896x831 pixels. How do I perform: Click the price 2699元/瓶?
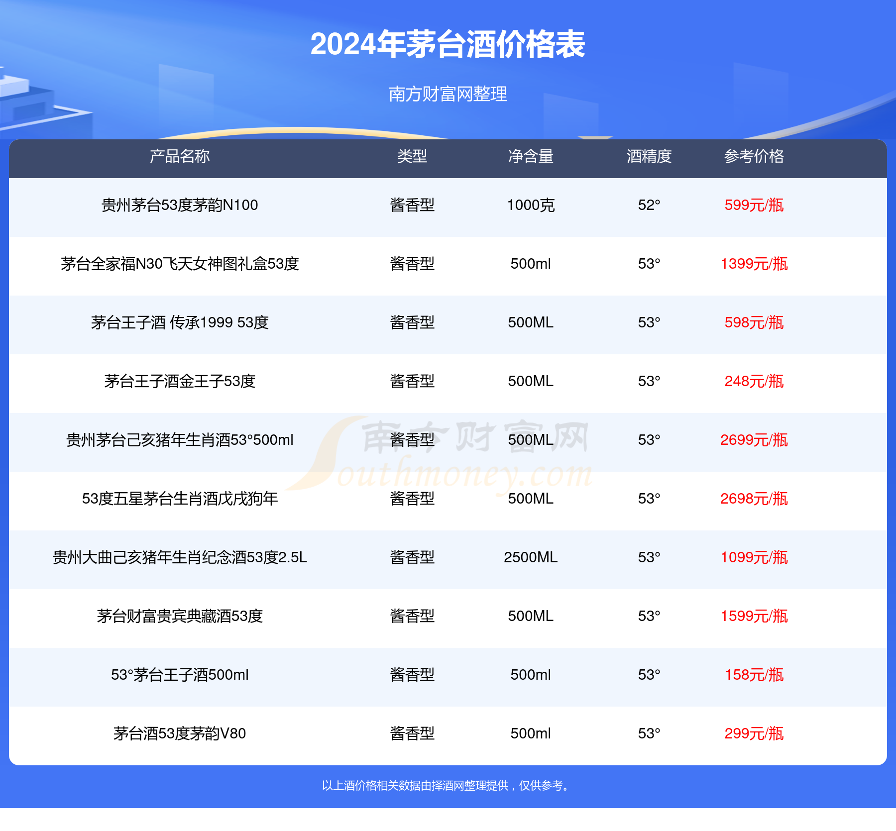click(754, 440)
